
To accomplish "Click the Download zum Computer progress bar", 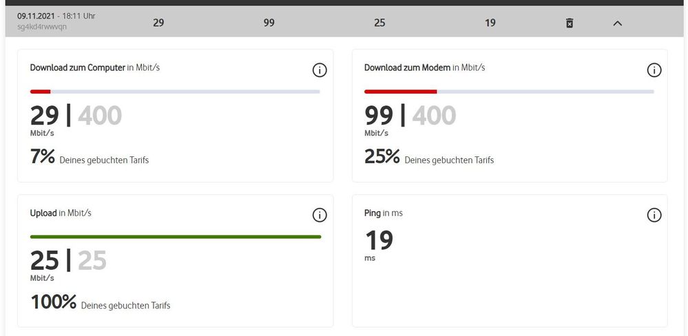I will point(175,91).
